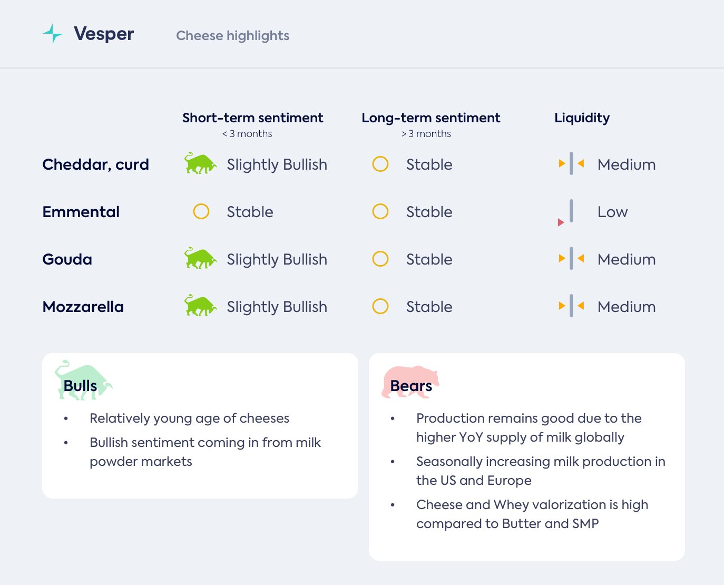Viewport: 724px width, 585px height.
Task: Click the Emmental row label
Action: (x=81, y=212)
